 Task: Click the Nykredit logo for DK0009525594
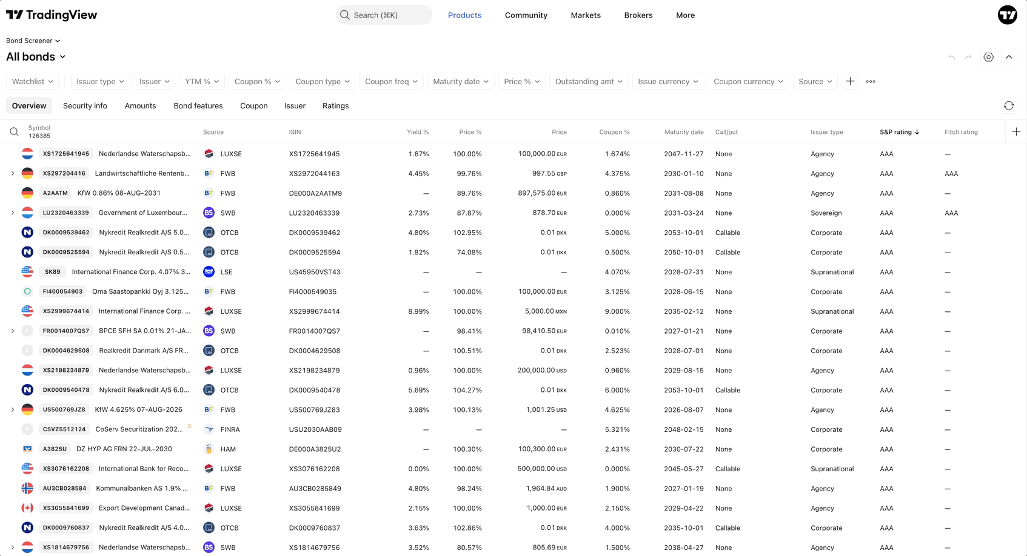pos(27,252)
